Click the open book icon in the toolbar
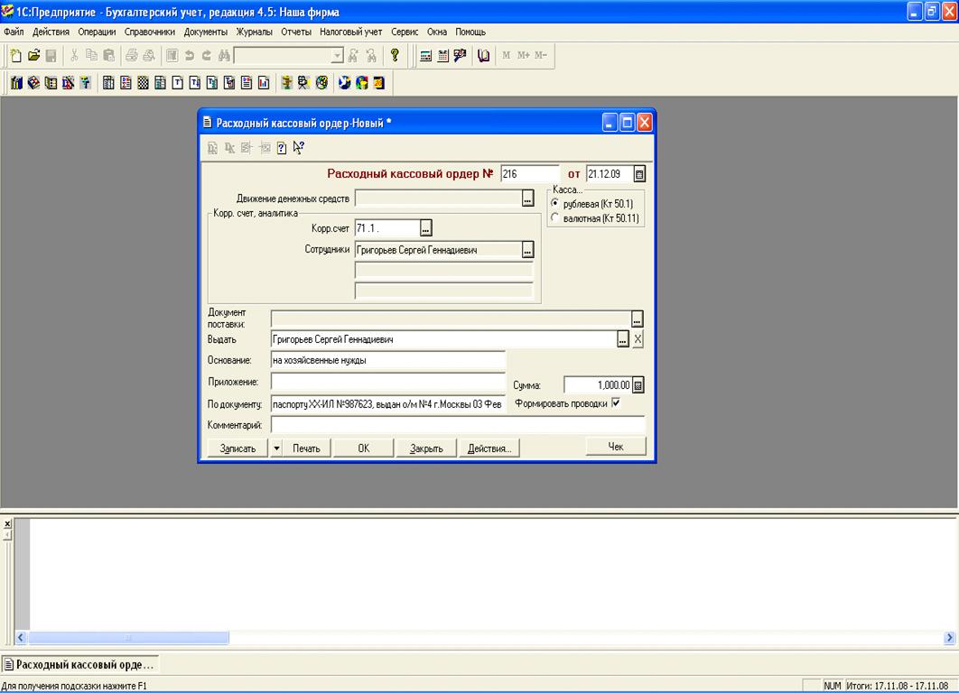This screenshot has height=693, width=959. click(x=483, y=56)
